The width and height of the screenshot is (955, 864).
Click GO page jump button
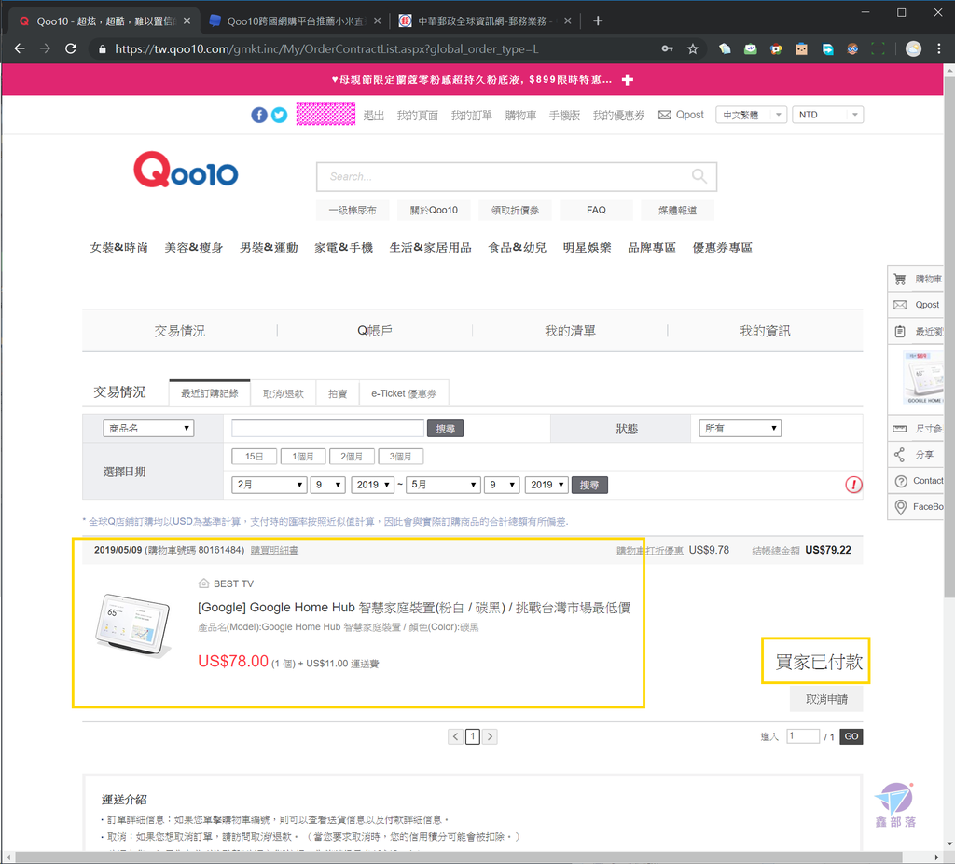(x=851, y=736)
